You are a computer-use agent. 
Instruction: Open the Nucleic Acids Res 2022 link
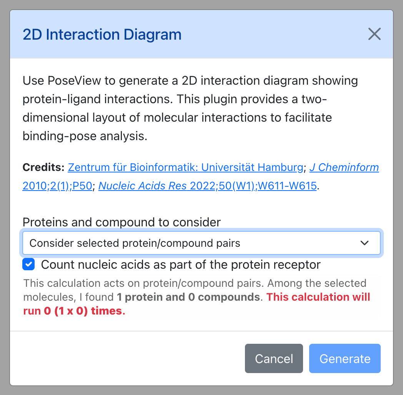pyautogui.click(x=207, y=186)
